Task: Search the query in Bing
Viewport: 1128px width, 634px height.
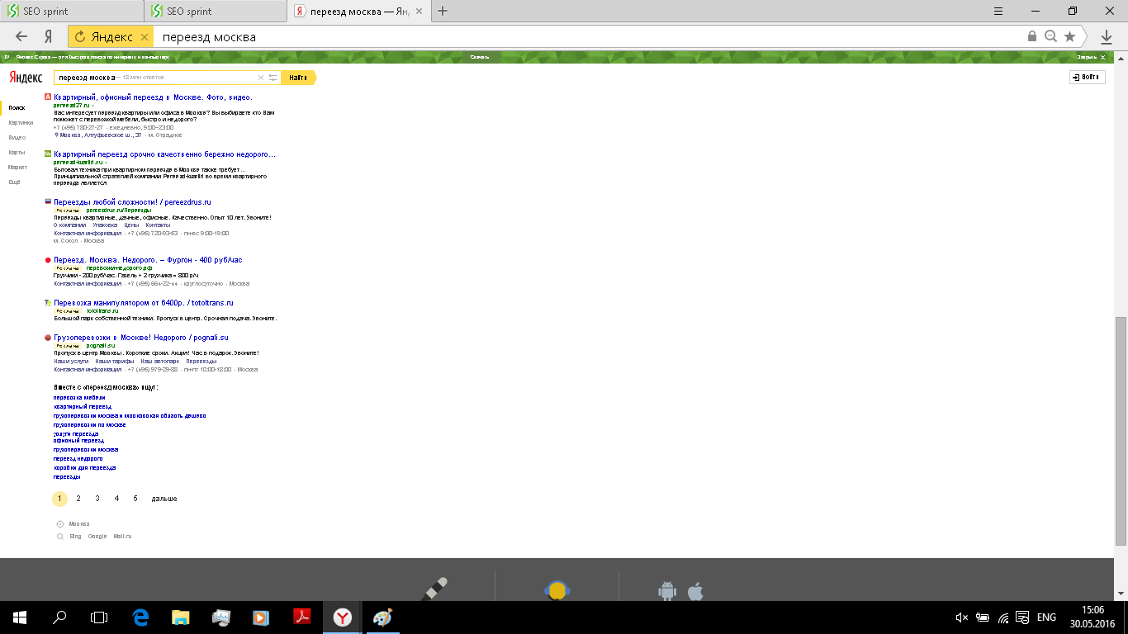Action: (x=75, y=537)
